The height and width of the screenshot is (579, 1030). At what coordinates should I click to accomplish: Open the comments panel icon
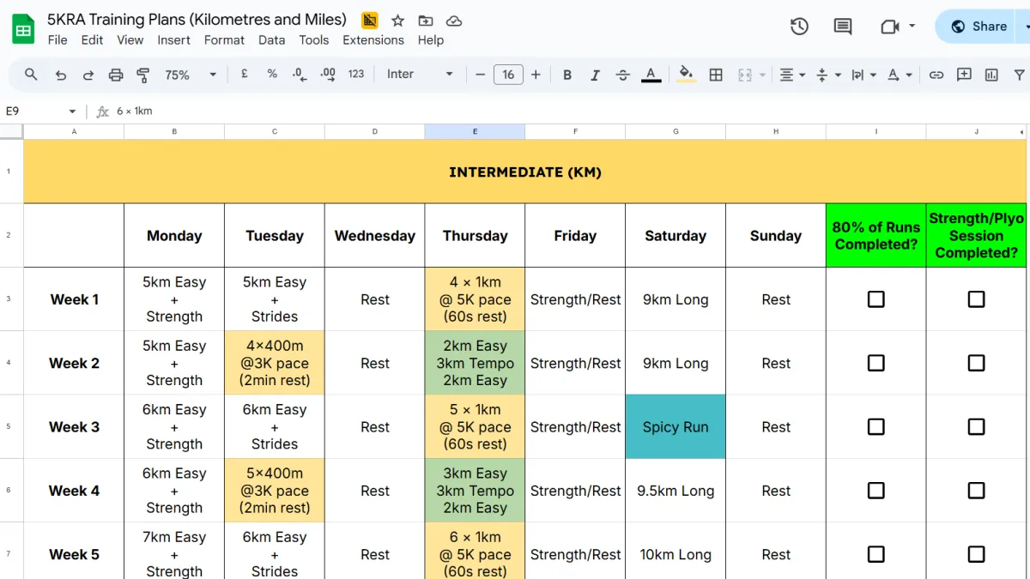(x=843, y=27)
